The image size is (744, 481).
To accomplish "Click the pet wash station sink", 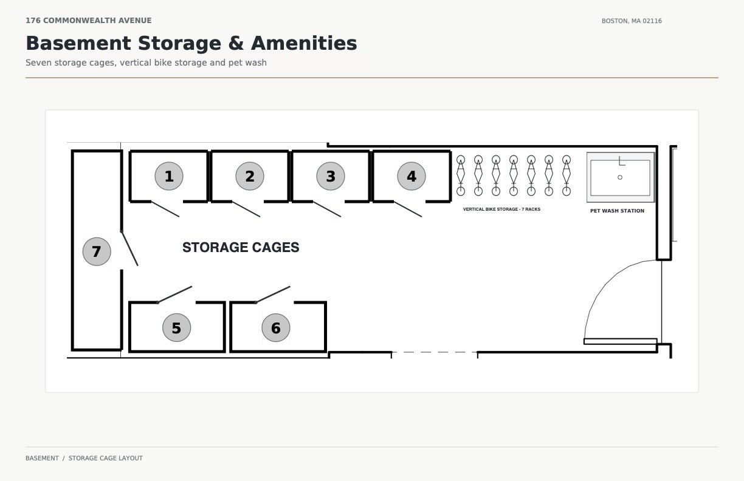I will [620, 177].
